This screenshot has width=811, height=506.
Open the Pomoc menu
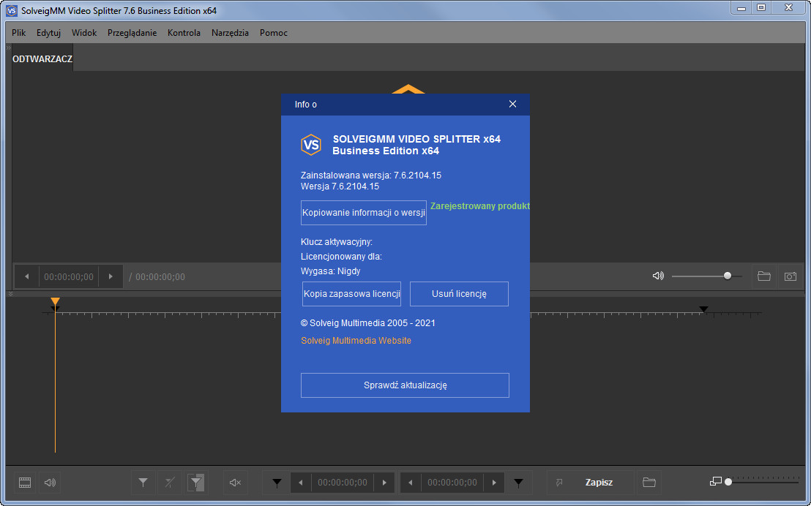point(274,33)
